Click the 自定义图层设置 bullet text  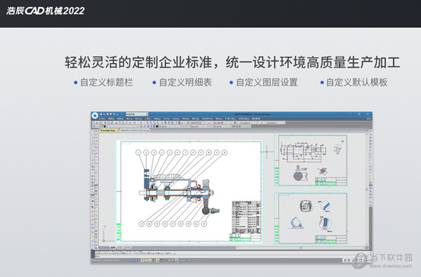267,82
